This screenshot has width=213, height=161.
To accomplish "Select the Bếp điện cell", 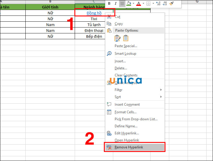I will [94, 36].
